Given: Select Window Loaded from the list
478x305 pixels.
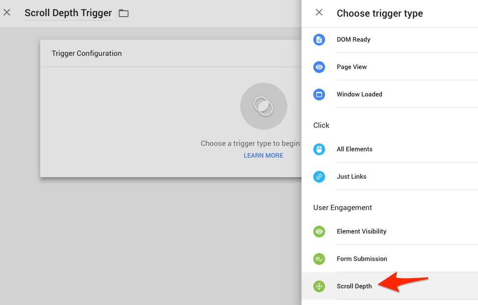Looking at the screenshot, I should pos(390,94).
